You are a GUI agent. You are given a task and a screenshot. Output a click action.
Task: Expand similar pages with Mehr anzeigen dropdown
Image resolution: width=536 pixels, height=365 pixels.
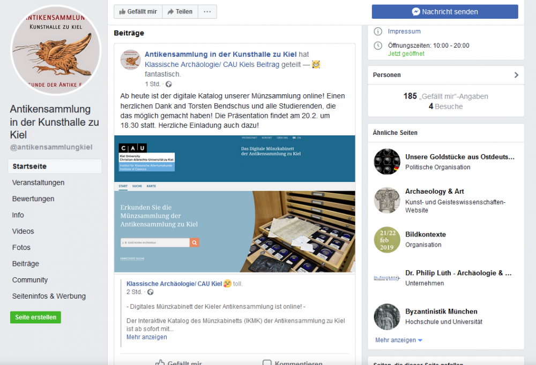399,340
